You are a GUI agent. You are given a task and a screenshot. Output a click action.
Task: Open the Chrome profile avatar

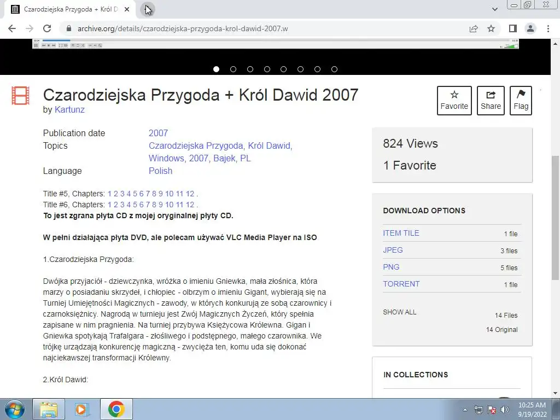tap(530, 28)
